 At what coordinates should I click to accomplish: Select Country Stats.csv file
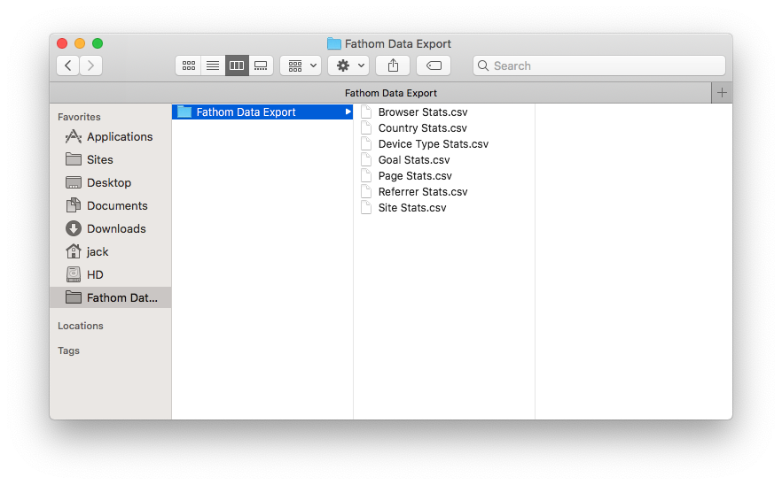pyautogui.click(x=444, y=128)
